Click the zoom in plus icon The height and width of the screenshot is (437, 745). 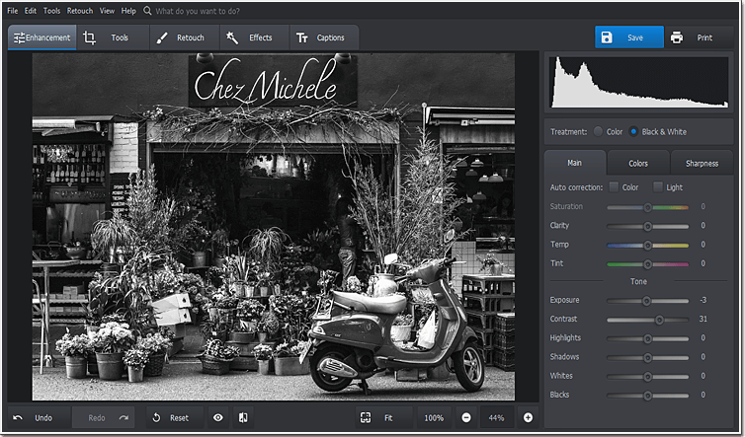point(528,417)
